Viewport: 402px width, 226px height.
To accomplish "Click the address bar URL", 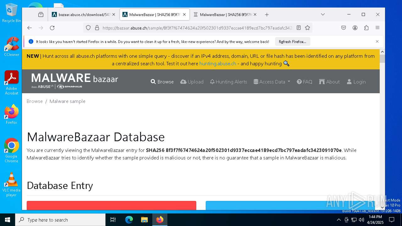I will click(x=198, y=28).
